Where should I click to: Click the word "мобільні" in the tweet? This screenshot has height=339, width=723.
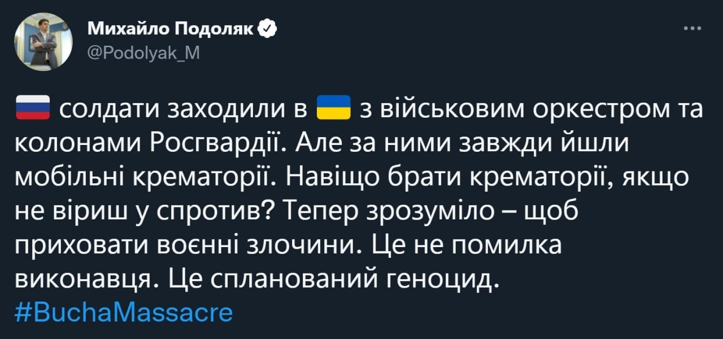70,177
